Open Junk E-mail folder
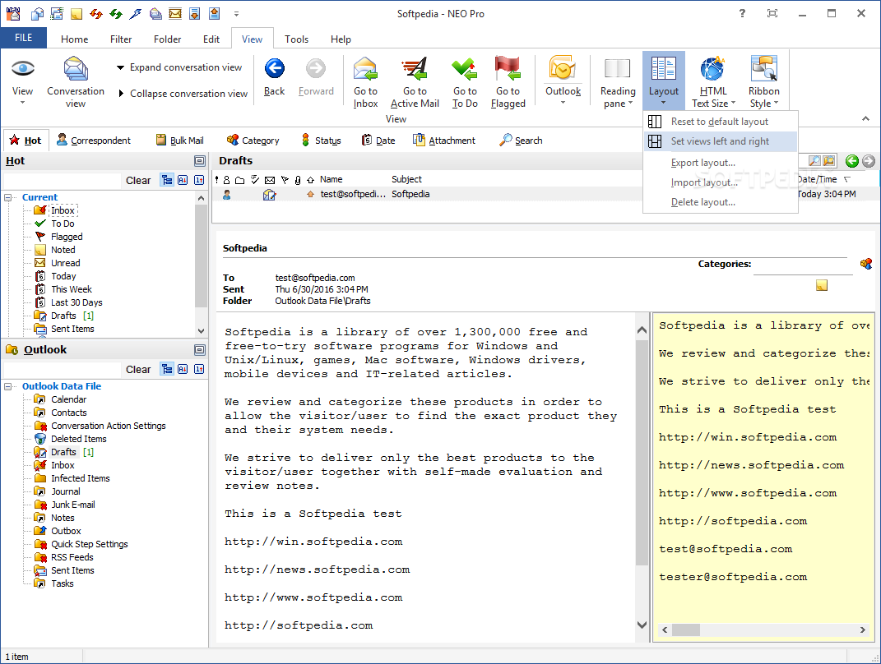 point(65,505)
